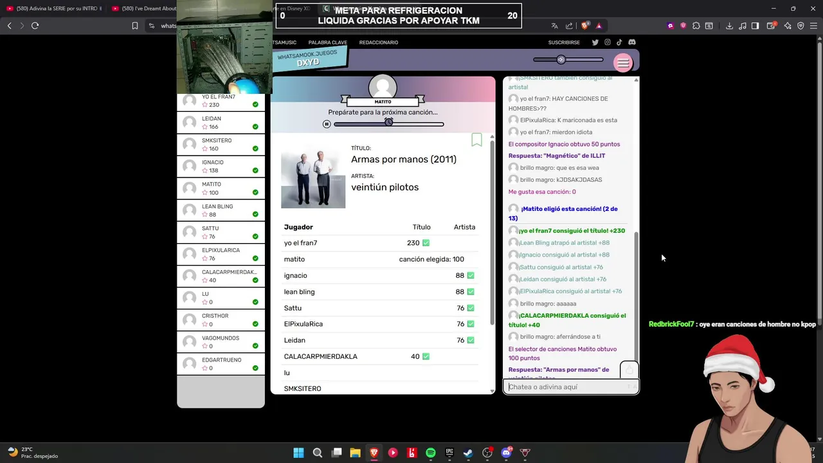Click the SUSCRIBIRSE link
Viewport: 823px width, 463px height.
pyautogui.click(x=564, y=42)
